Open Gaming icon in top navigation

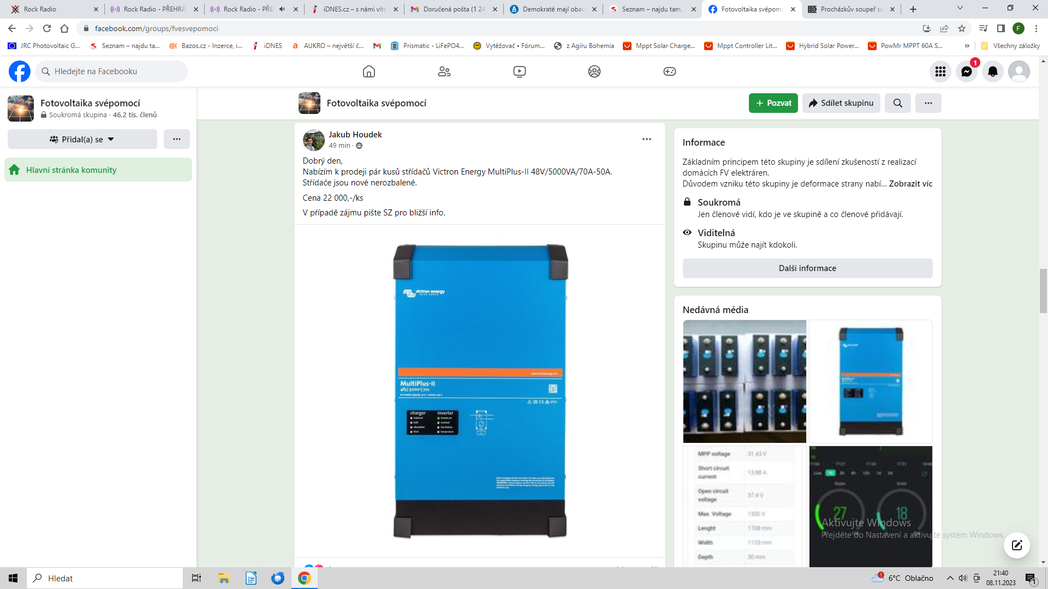[670, 71]
